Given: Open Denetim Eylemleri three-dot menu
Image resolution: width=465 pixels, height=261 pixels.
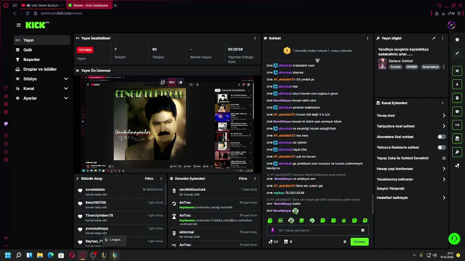Looking at the screenshot, I should tap(255, 179).
